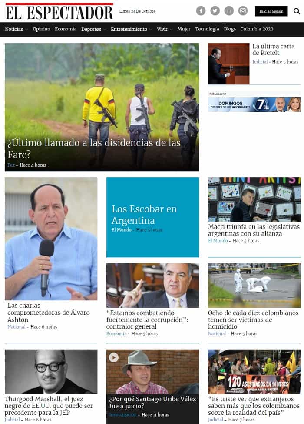
Task: Open the Los Escobar en Argentina tile
Action: [152, 217]
